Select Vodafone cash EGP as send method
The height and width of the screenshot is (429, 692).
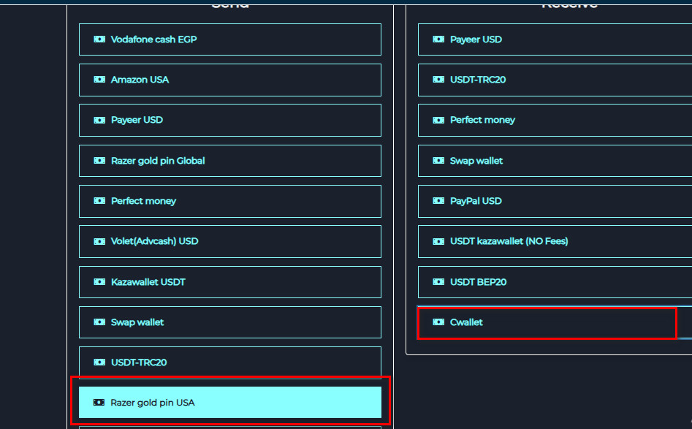point(229,39)
